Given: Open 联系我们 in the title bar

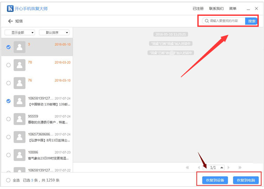Looking at the screenshot, I should [x=216, y=8].
